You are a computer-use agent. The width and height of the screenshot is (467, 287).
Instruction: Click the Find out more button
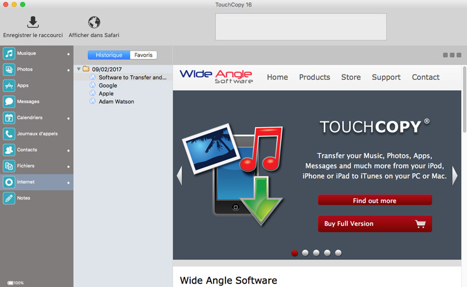[x=375, y=200]
